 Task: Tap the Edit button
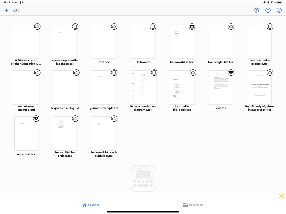point(16,10)
